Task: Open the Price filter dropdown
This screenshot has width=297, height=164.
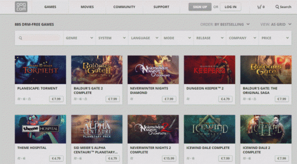Action: click(x=275, y=38)
